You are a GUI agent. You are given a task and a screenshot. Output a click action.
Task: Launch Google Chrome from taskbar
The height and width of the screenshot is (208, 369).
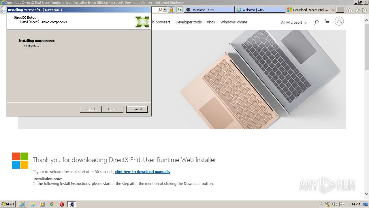tap(52, 204)
